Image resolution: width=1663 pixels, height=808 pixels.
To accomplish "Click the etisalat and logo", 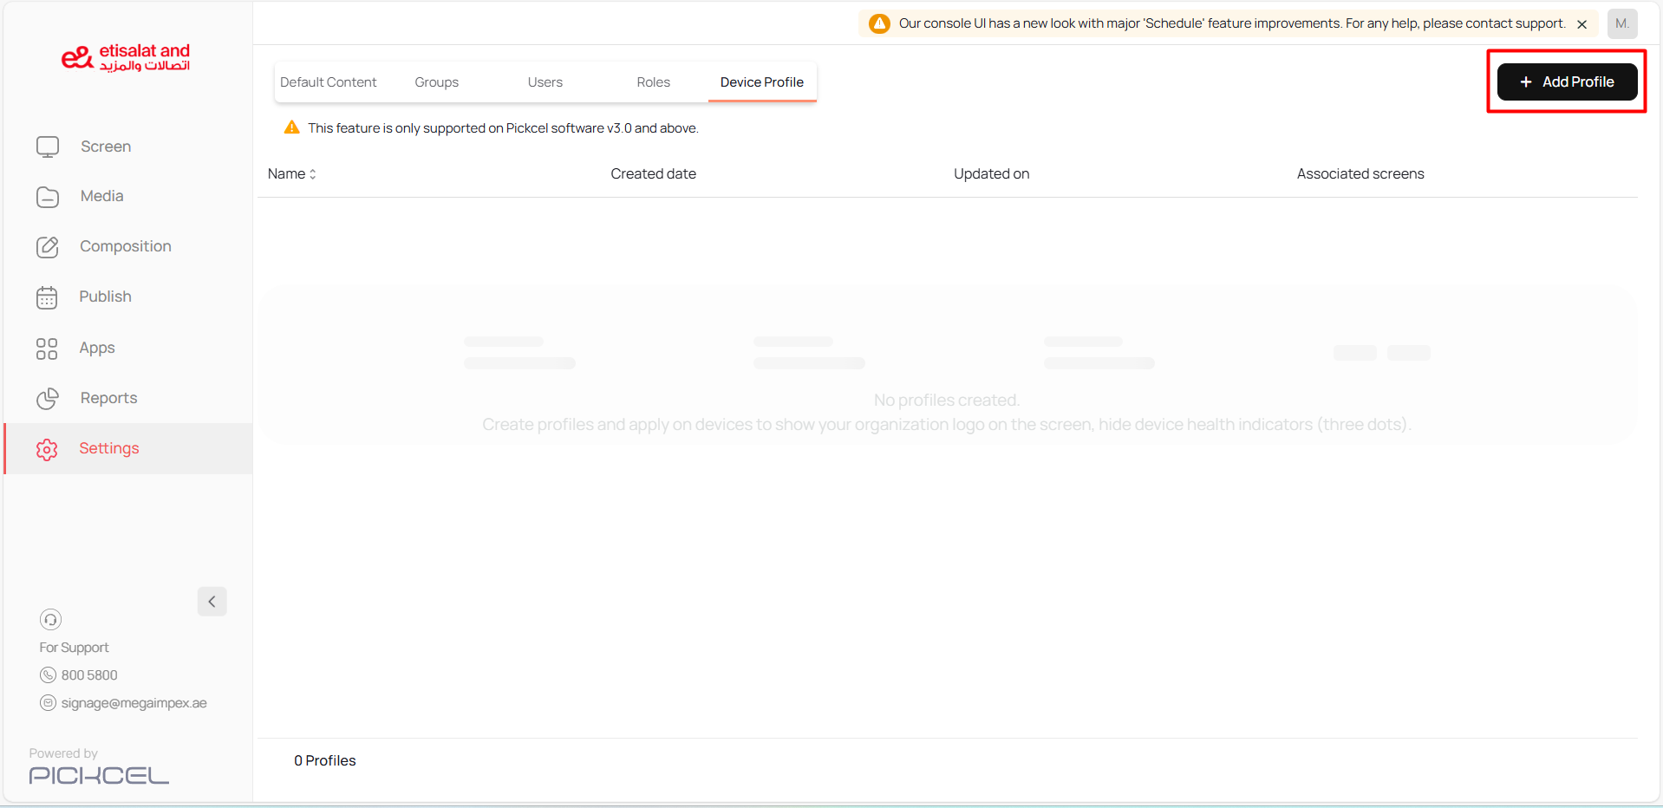I will [126, 57].
